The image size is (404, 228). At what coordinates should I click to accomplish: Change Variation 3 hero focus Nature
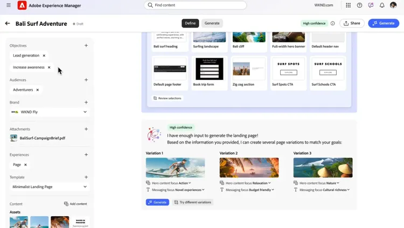pyautogui.click(x=333, y=183)
